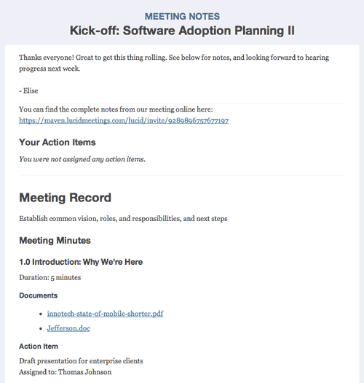Viewport: 364px width, 383px height.
Task: Click the Your Action Items heading
Action: coord(58,142)
